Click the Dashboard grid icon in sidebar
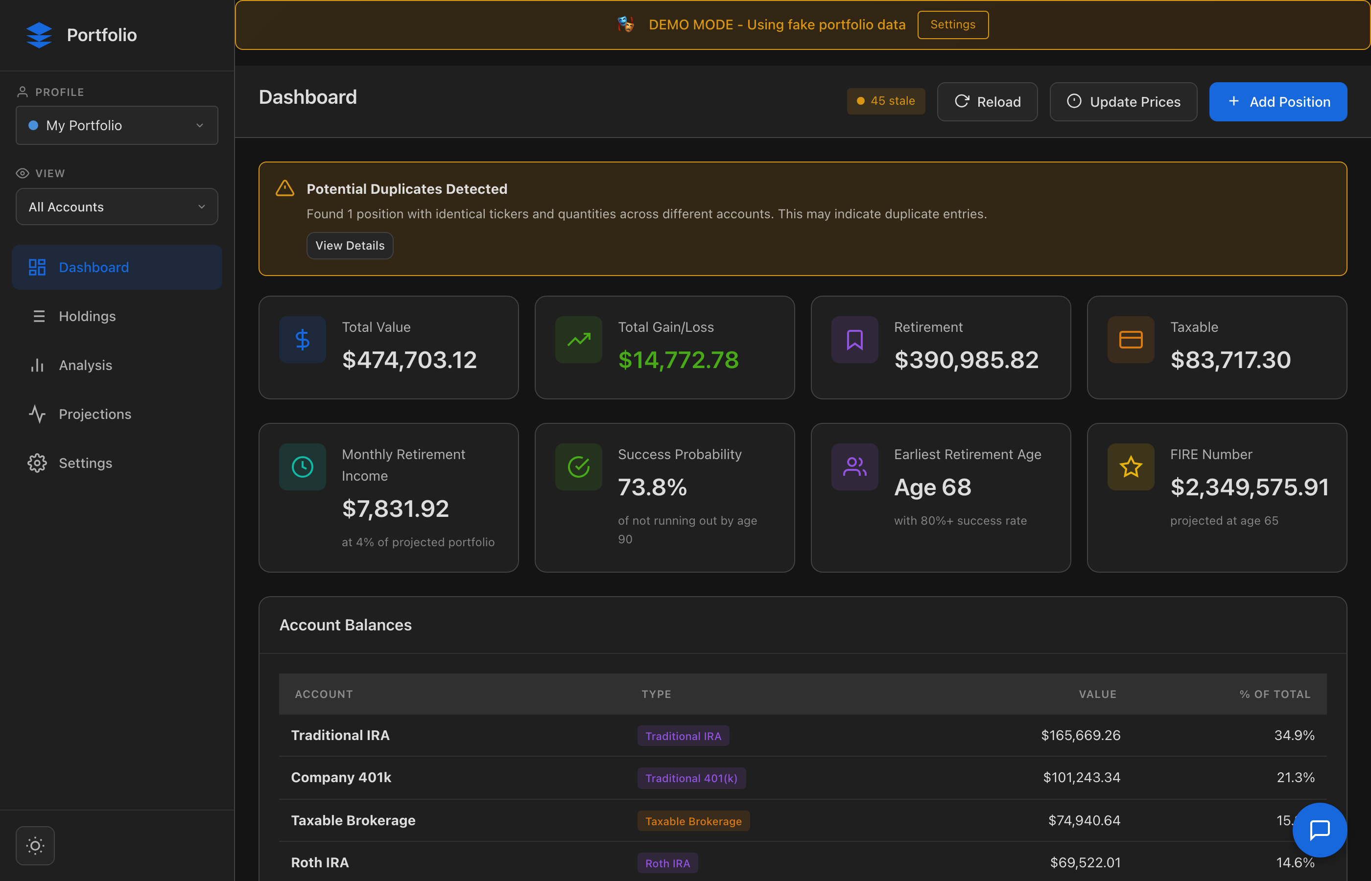The image size is (1371, 881). [37, 267]
